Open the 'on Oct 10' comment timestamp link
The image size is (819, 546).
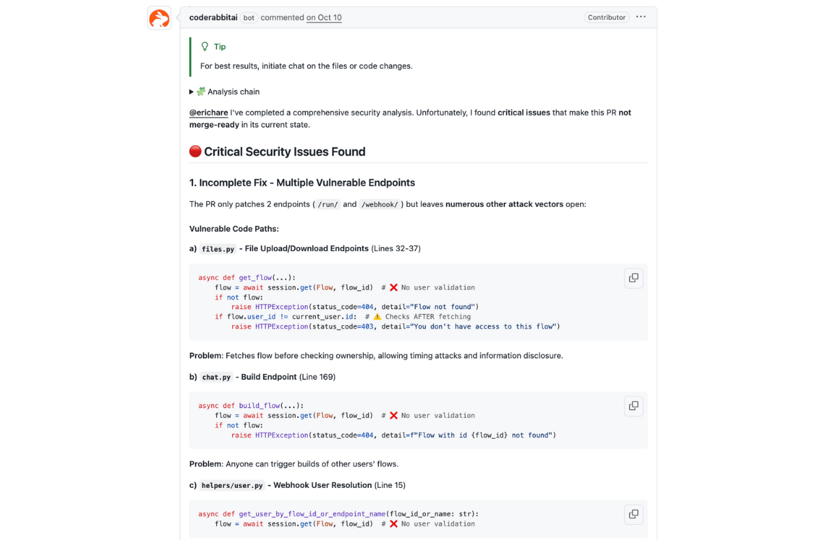324,17
